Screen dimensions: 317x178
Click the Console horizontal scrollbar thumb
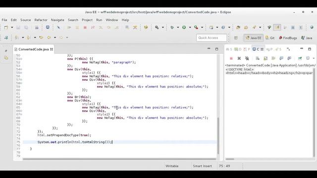tap(230, 159)
